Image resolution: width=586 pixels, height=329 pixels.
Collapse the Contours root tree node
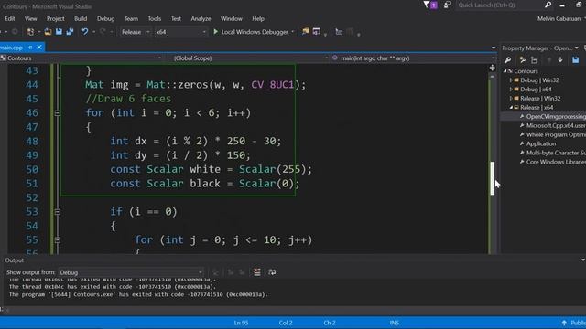click(505, 71)
